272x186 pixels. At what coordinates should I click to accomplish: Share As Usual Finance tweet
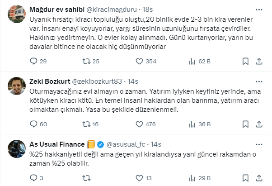tap(260, 178)
